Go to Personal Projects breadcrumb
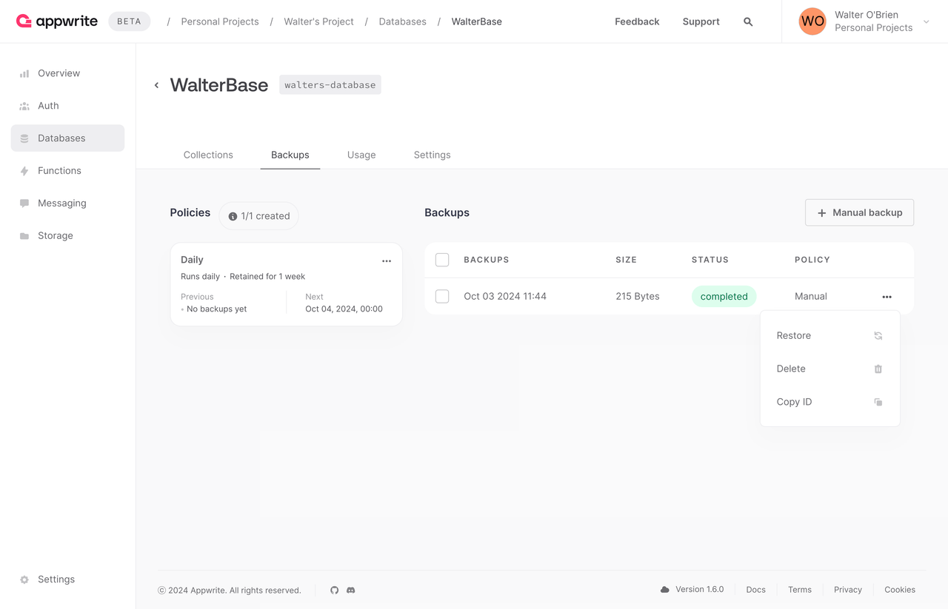Image resolution: width=948 pixels, height=609 pixels. (220, 21)
